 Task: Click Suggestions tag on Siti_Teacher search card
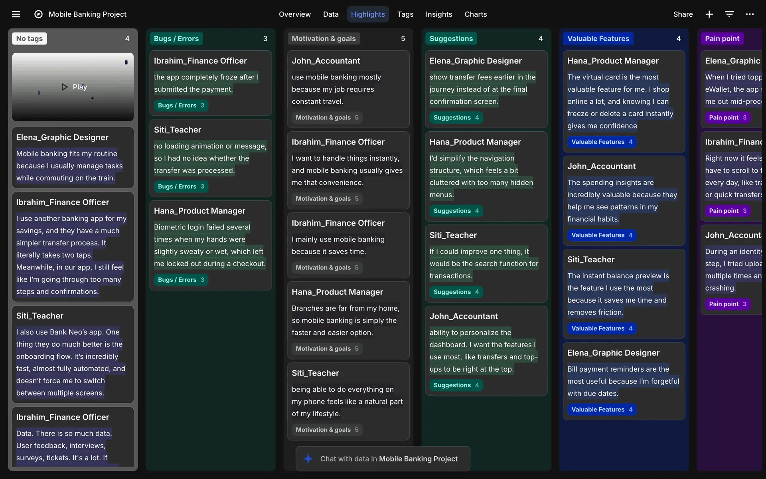click(456, 292)
